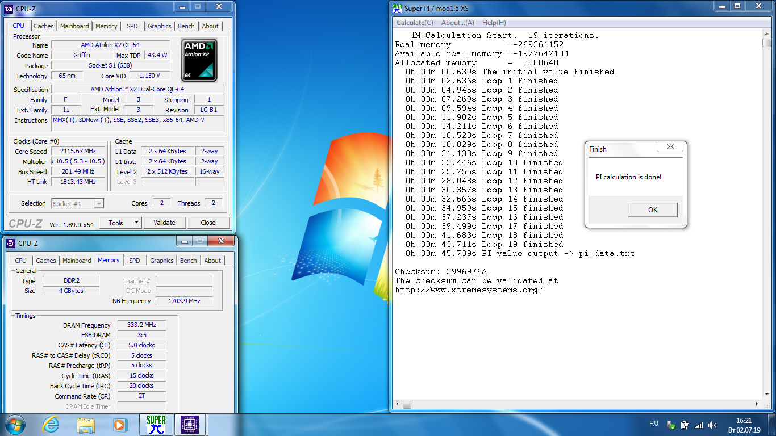The image size is (776, 436).
Task: Click the Max TDP 43.4 W value
Action: click(157, 55)
